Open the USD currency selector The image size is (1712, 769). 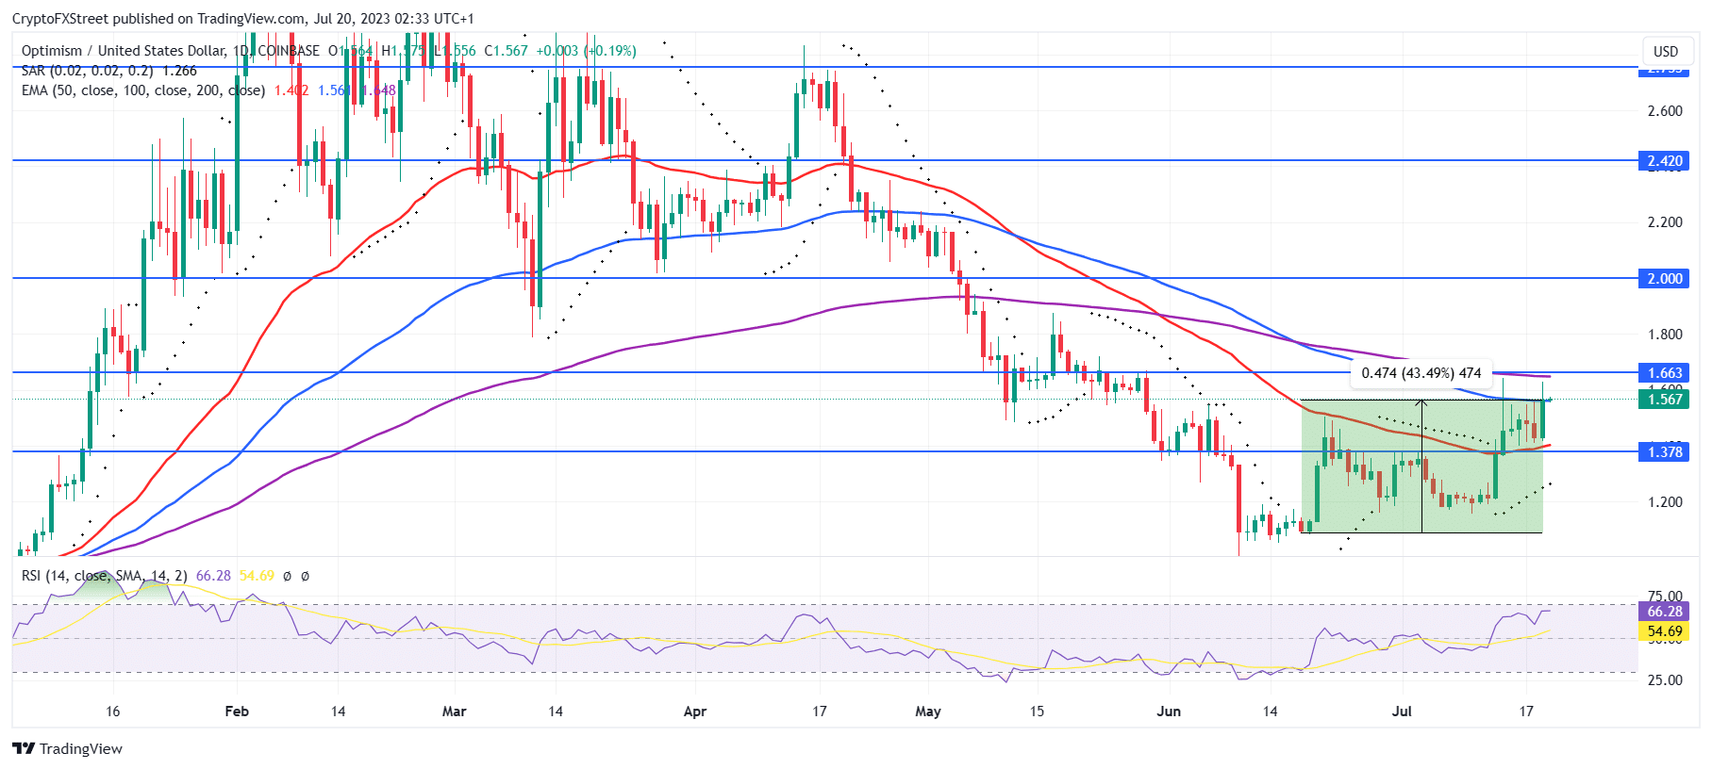point(1666,51)
